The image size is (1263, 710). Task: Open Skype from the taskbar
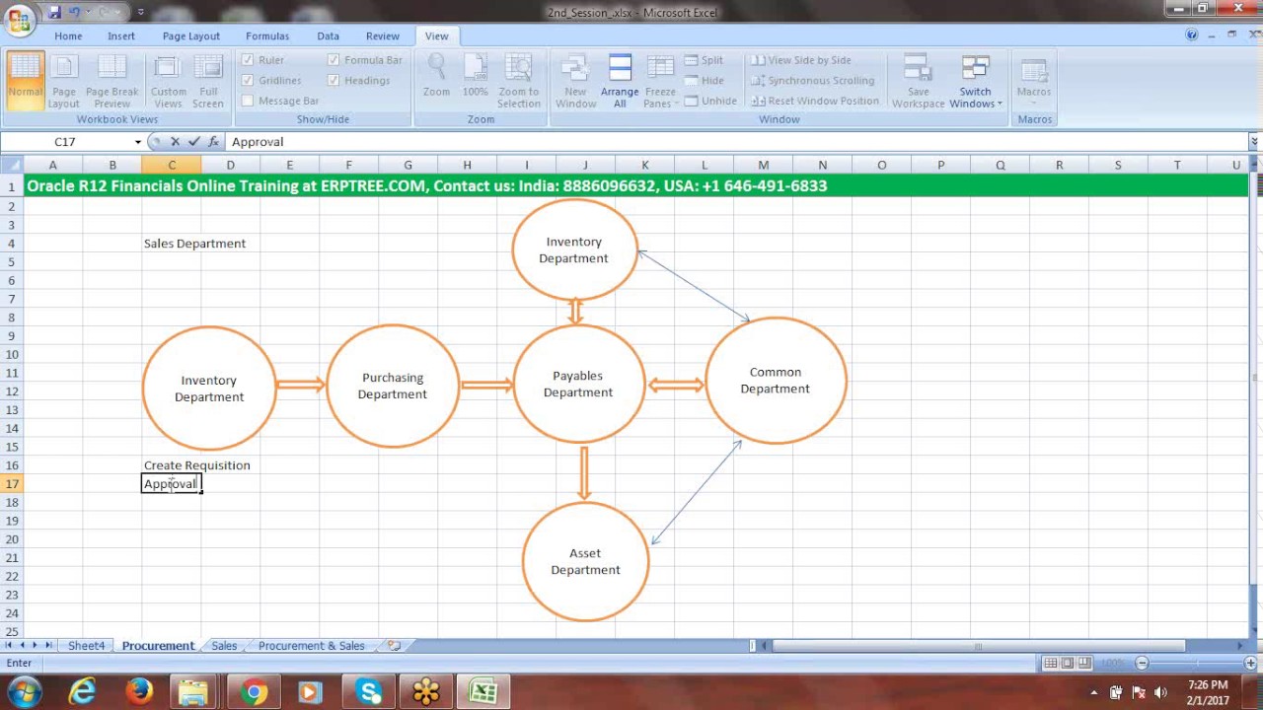369,691
